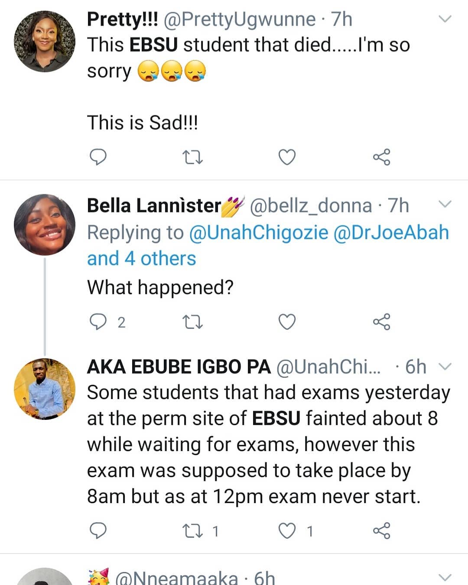468x585 pixels.
Task: Open options chevron on AKA EBUBE's tweet
Action: click(x=445, y=367)
